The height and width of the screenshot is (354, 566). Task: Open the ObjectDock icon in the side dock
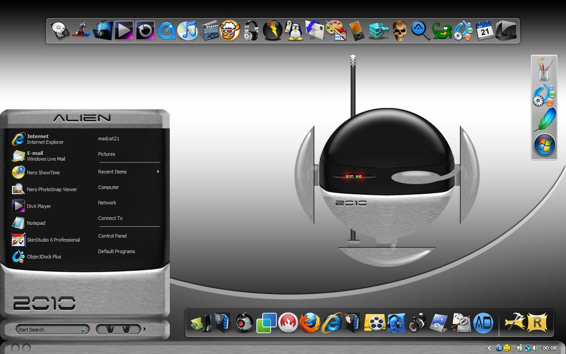[544, 95]
